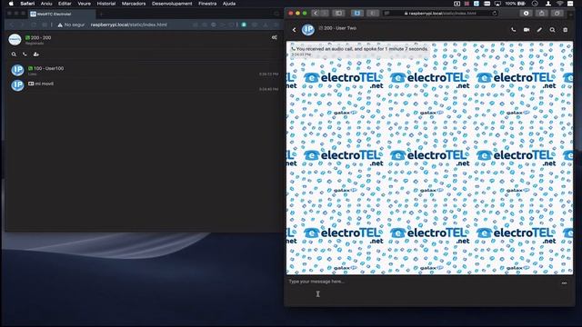Click the 200 - 200 account name
This screenshot has height=327, width=582.
point(41,37)
